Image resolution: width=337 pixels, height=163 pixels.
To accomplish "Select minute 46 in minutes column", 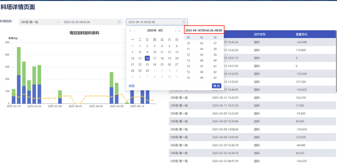I will (202, 60).
